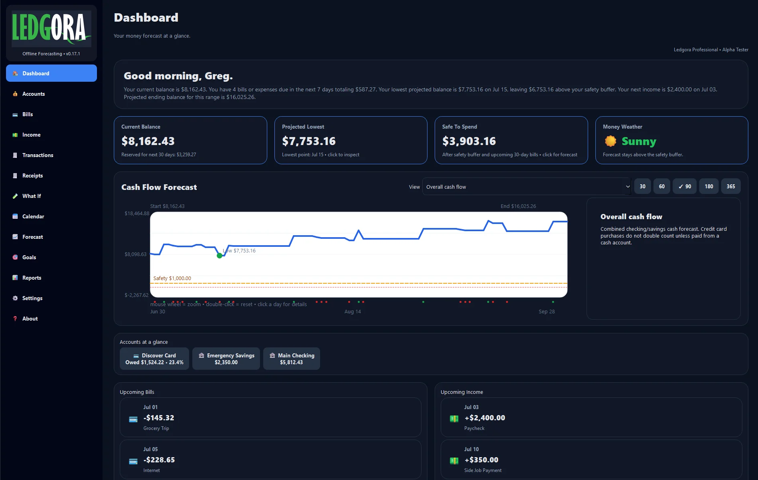Click the End $16,025.26 chart label
758x480 pixels.
point(518,206)
